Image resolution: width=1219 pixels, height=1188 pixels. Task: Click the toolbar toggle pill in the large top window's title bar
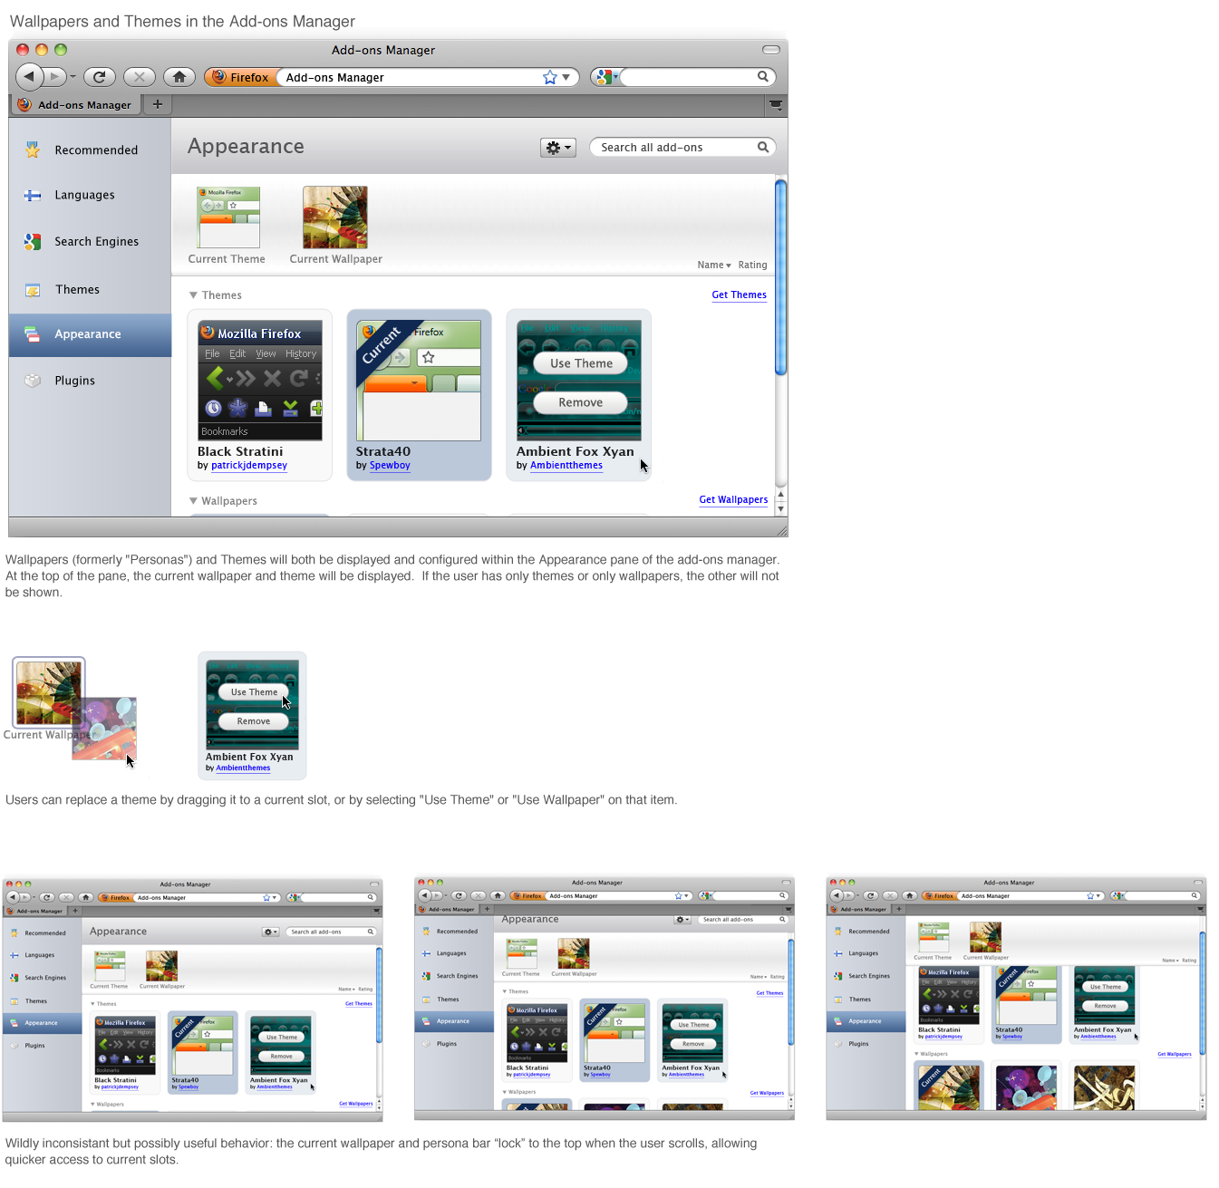click(771, 50)
